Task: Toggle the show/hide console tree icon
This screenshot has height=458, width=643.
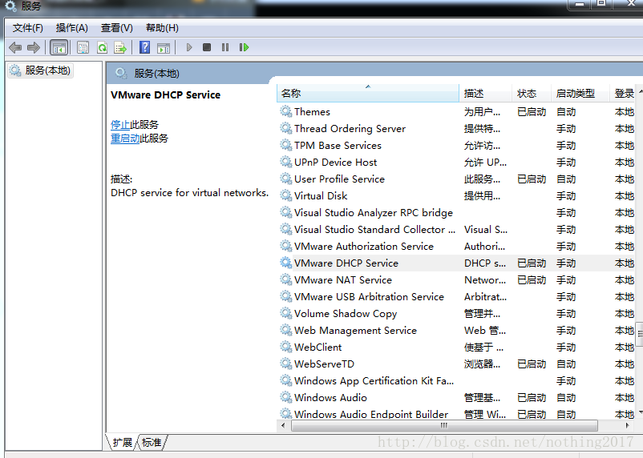Action: pos(59,47)
